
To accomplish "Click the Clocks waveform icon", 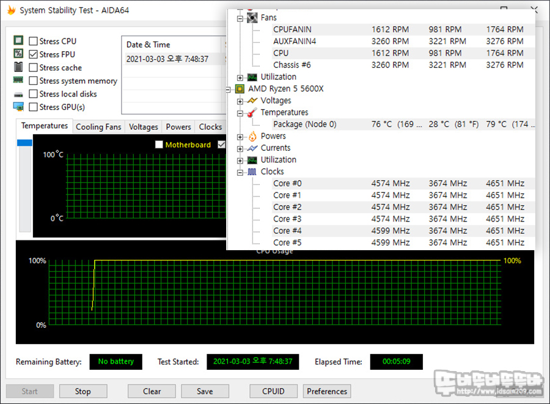I will click(252, 171).
